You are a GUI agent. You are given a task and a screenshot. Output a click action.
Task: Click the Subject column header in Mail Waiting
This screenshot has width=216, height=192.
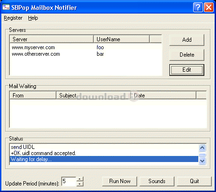pyautogui.click(x=93, y=95)
